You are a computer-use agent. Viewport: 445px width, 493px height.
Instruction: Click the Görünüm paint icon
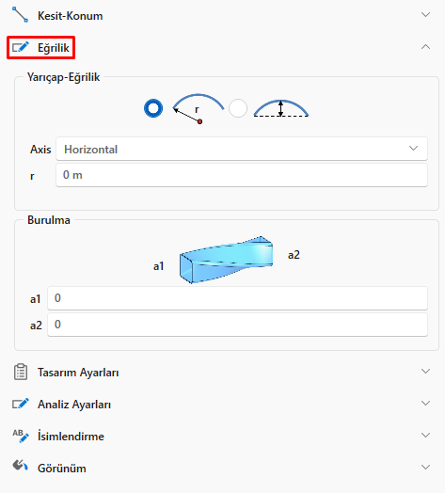[x=21, y=466]
